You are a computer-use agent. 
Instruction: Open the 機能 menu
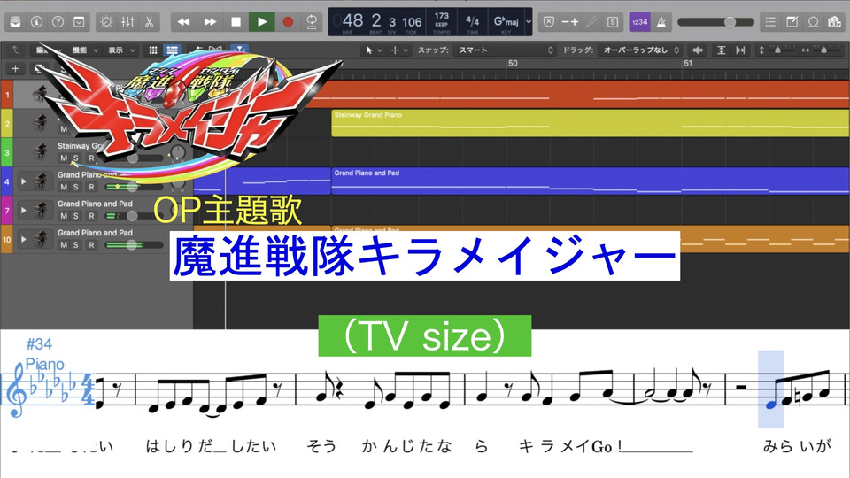click(x=85, y=50)
